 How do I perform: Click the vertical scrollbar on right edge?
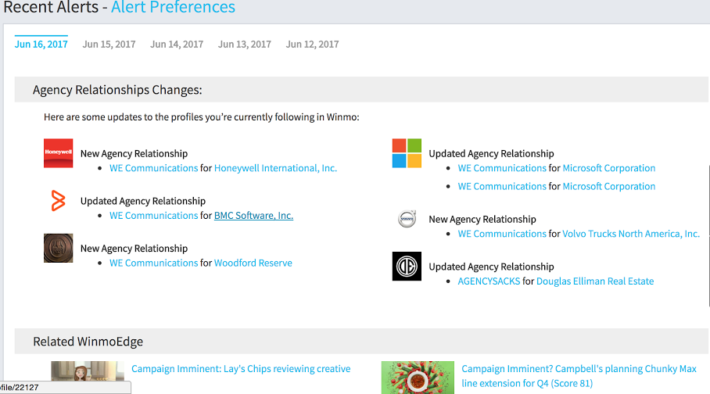coord(708,236)
